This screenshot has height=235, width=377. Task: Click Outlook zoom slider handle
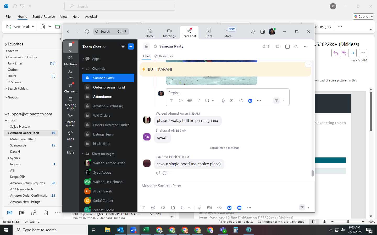pos(348,222)
